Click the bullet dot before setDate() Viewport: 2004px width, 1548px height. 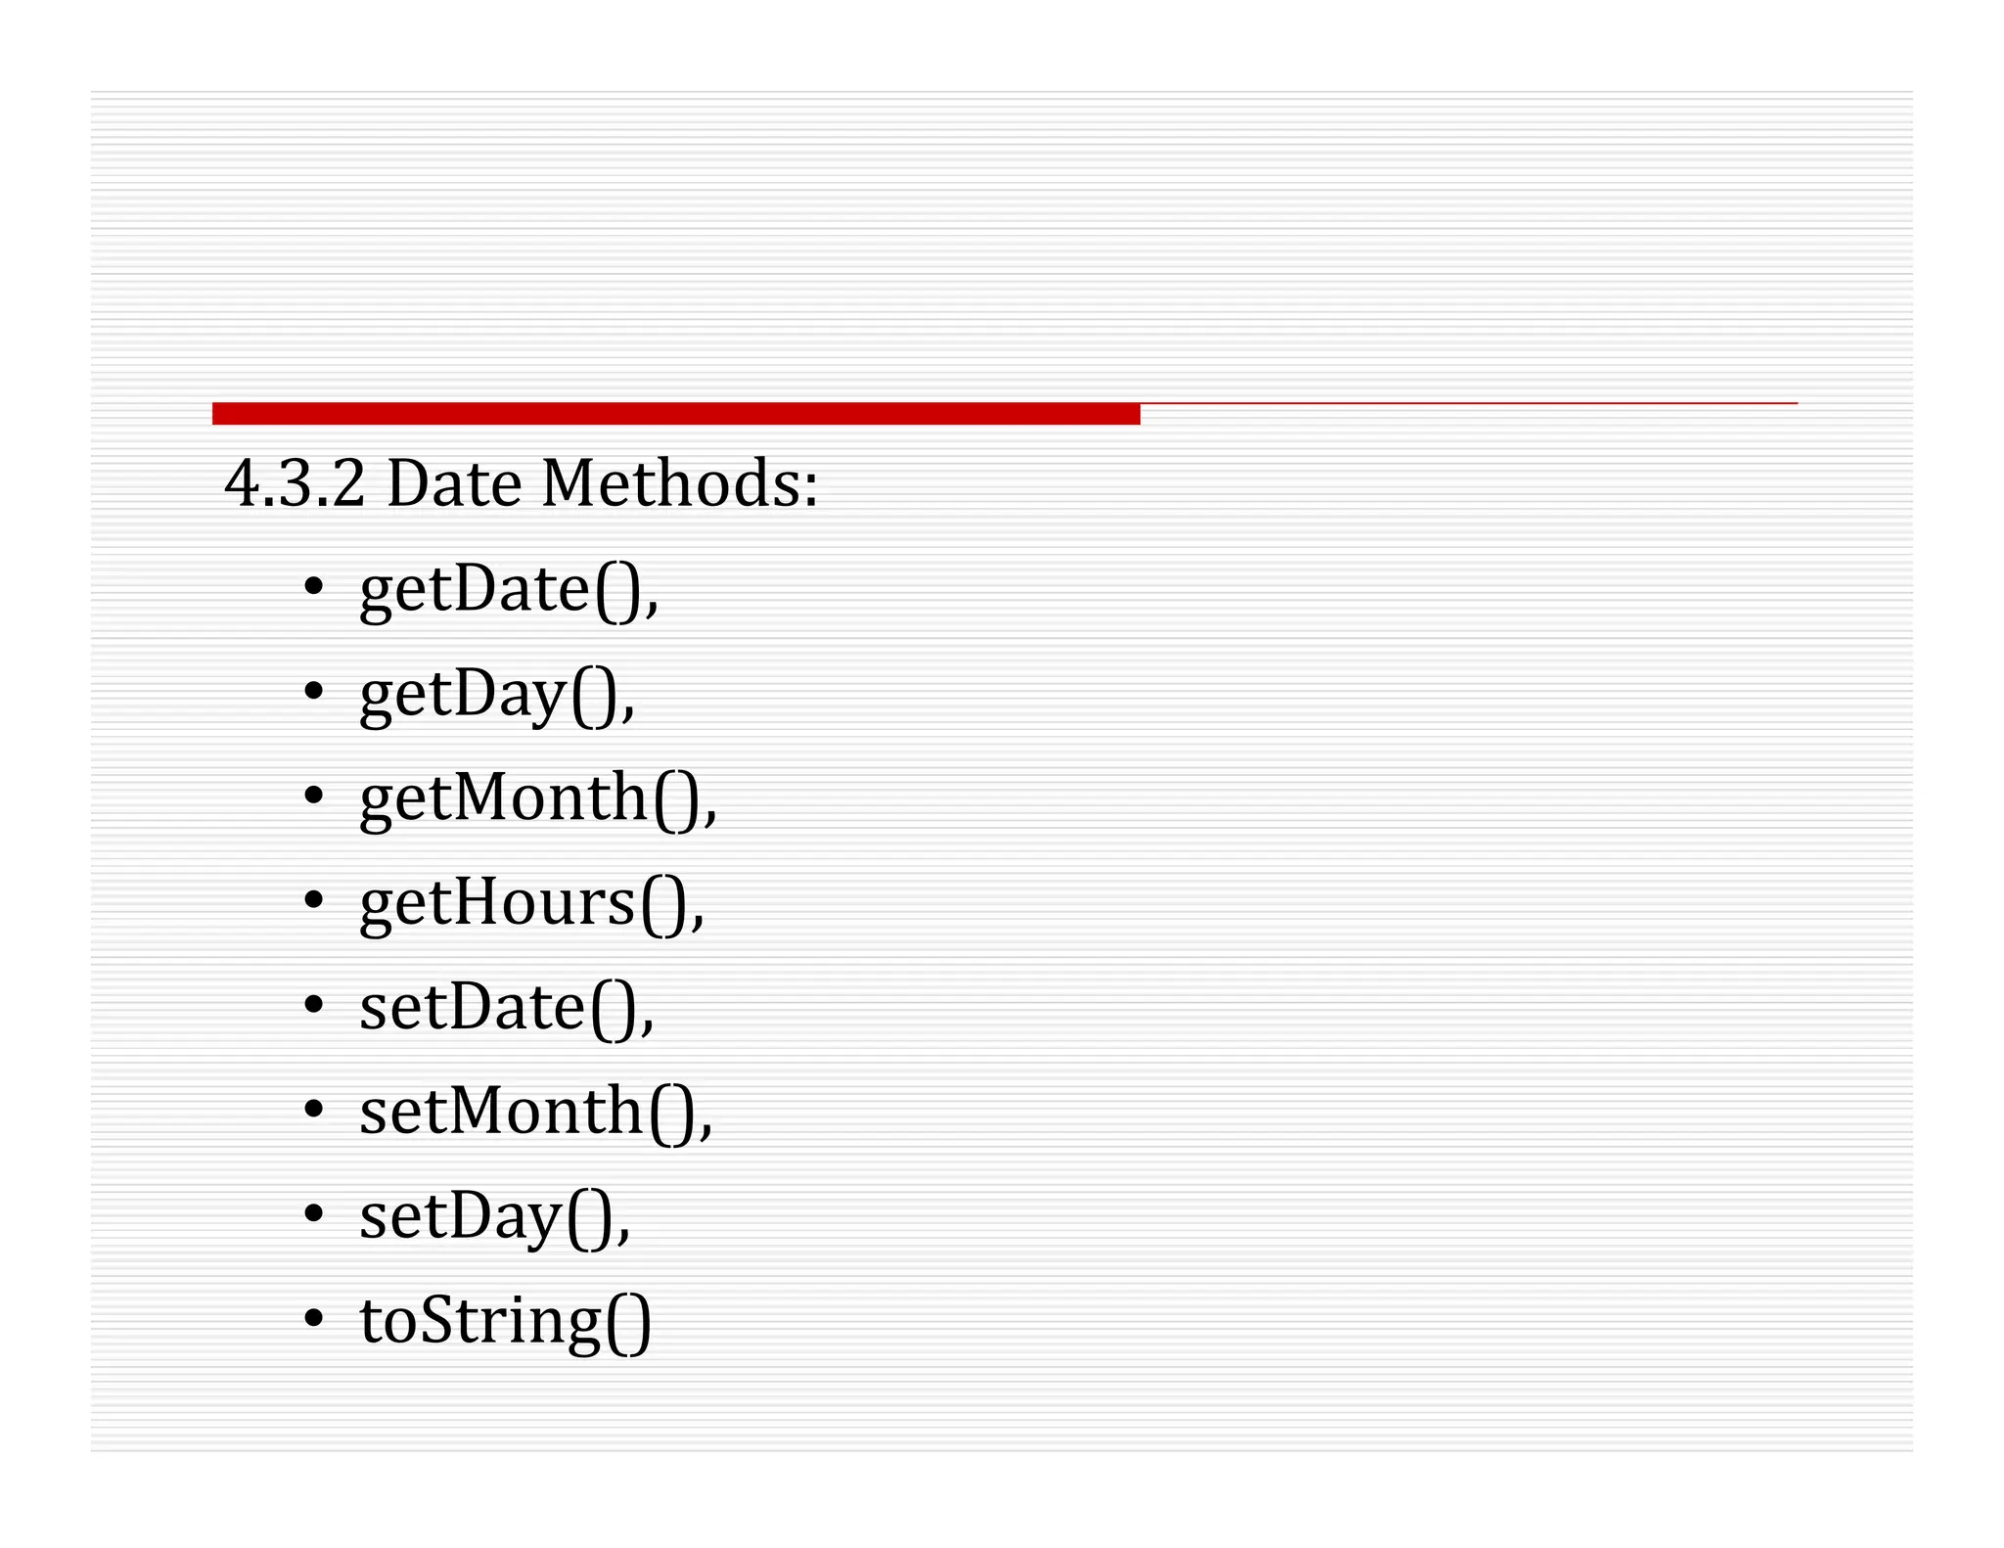point(313,1005)
